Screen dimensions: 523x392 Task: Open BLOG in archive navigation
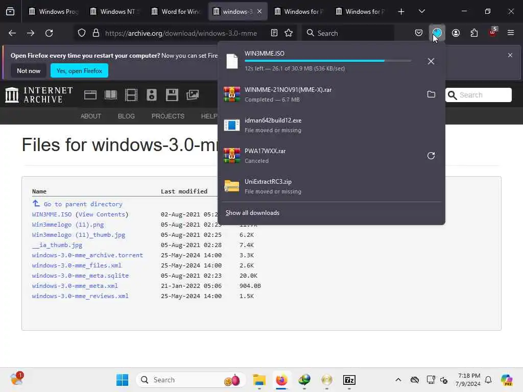[x=126, y=116]
